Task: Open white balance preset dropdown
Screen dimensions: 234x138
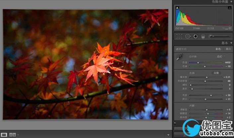Action: [221, 56]
